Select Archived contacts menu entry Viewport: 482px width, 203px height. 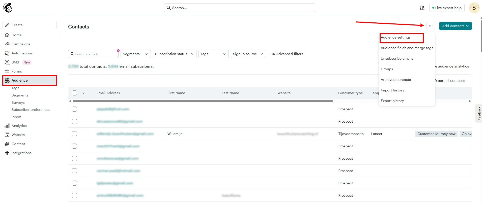(396, 80)
